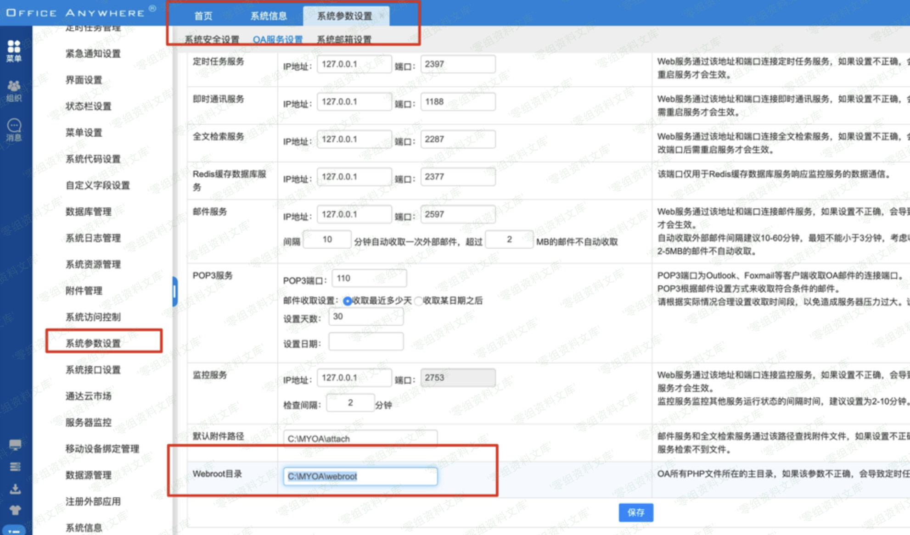Switch to the 系统信息 tab

coord(269,16)
